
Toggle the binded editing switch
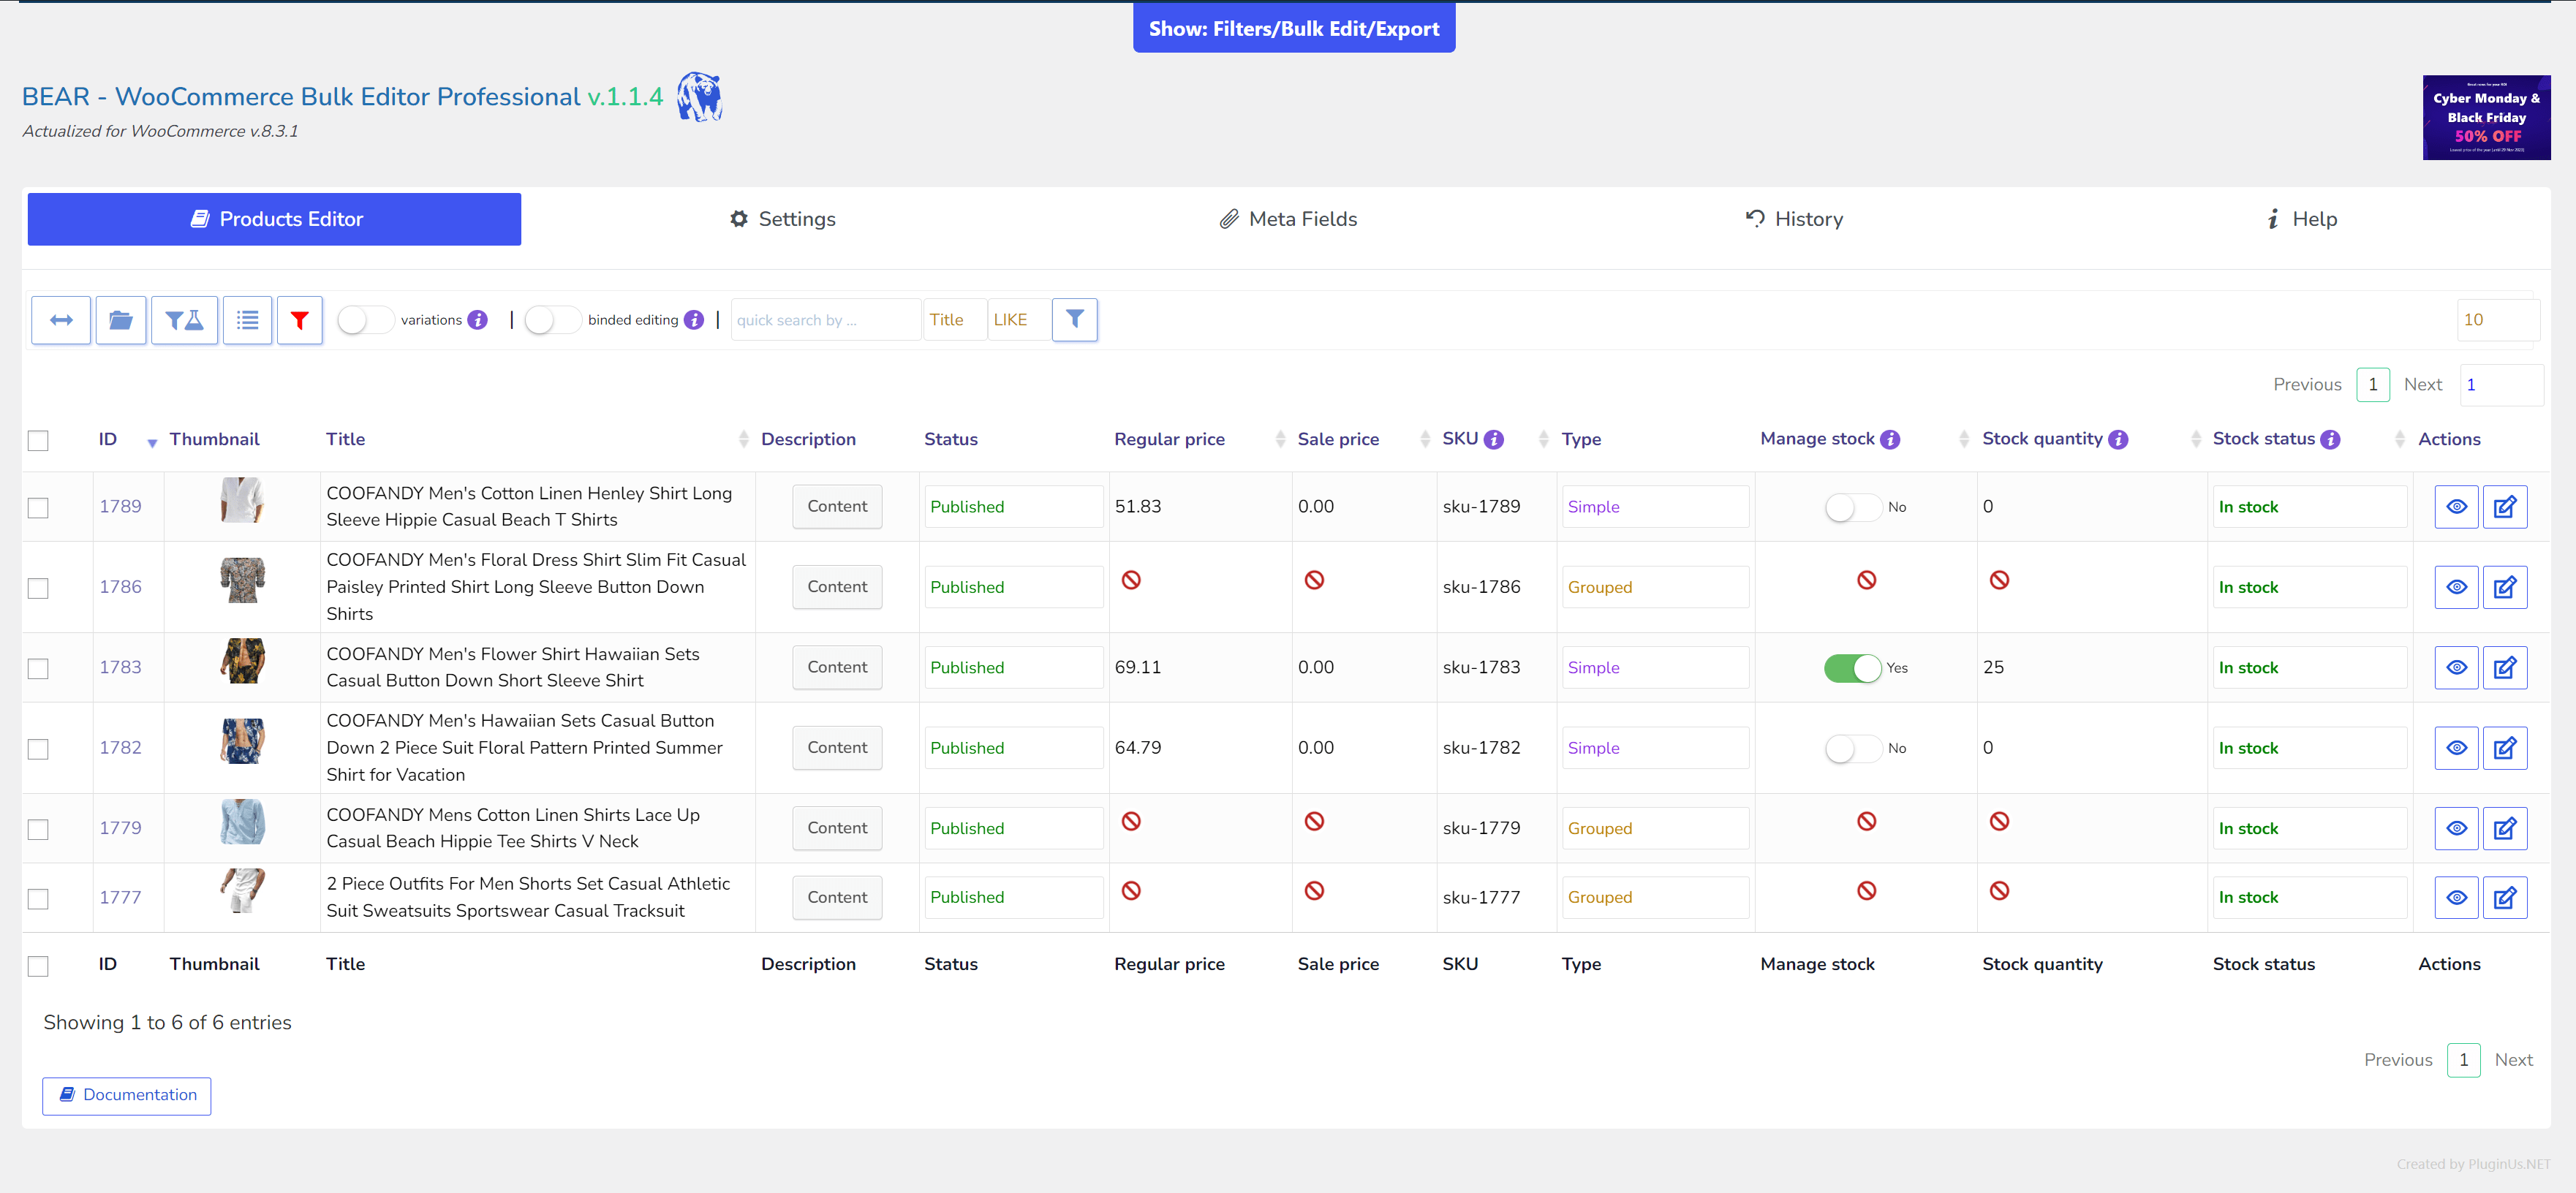pyautogui.click(x=552, y=320)
